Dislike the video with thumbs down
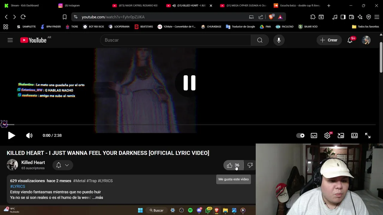Image resolution: width=383 pixels, height=215 pixels. pyautogui.click(x=250, y=165)
